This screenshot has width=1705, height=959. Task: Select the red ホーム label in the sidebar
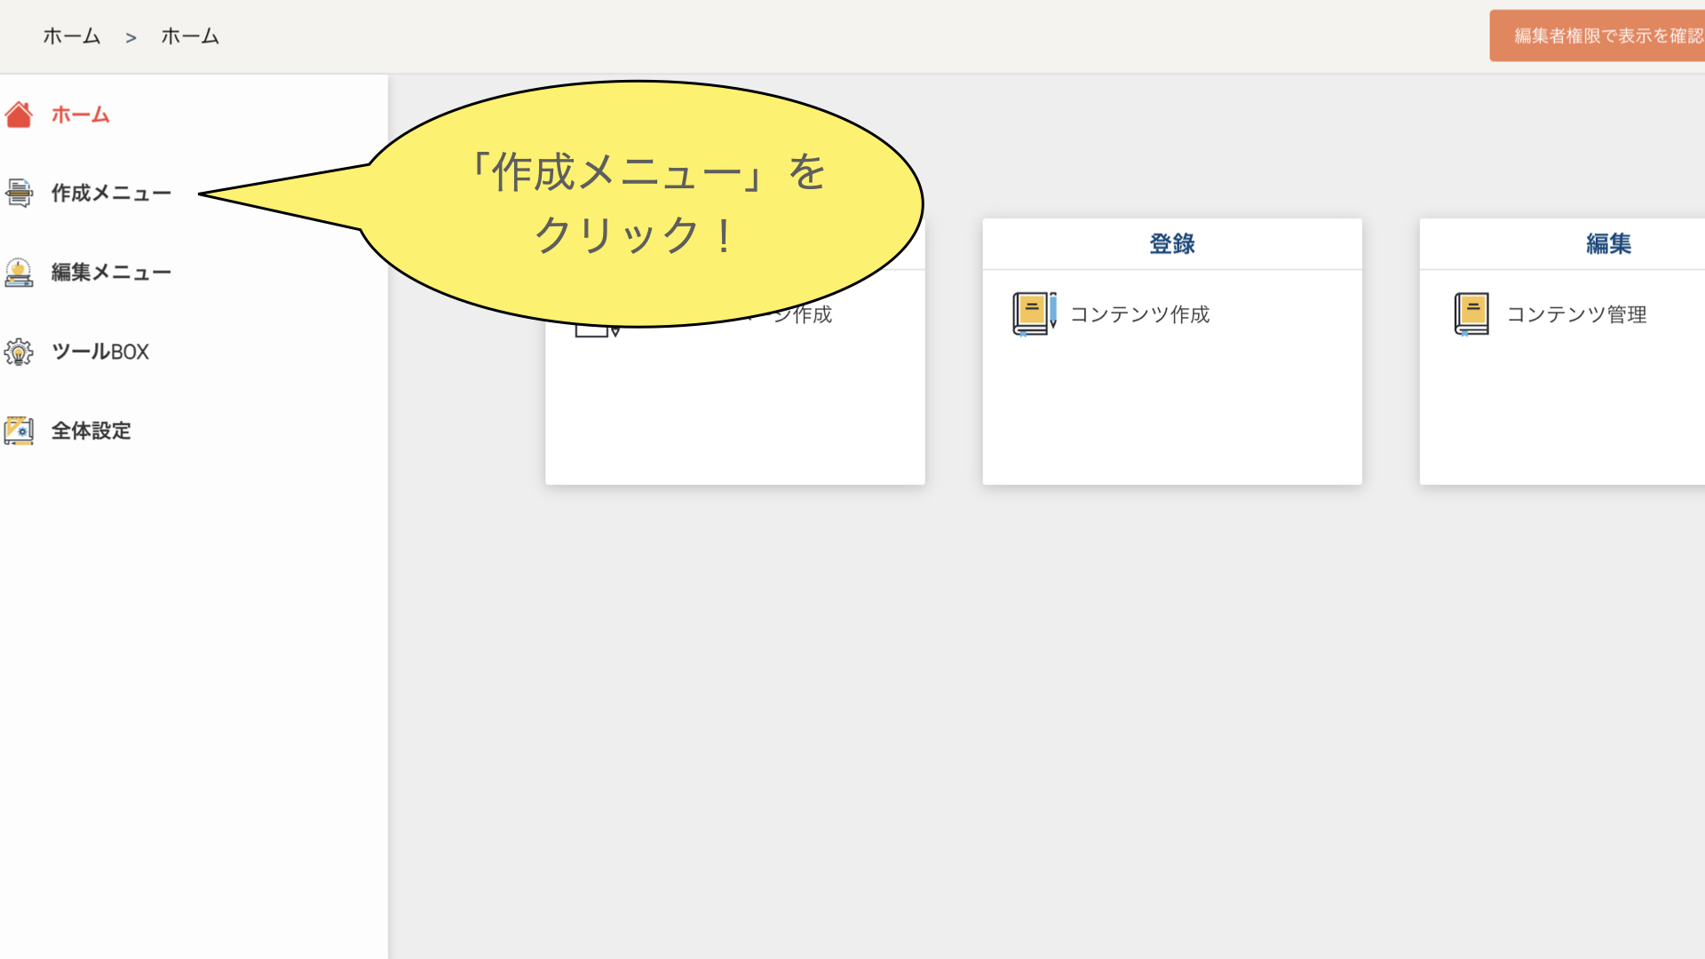coord(80,115)
